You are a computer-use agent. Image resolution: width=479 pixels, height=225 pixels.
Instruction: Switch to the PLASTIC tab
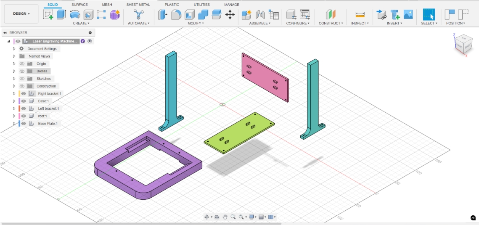(x=172, y=5)
